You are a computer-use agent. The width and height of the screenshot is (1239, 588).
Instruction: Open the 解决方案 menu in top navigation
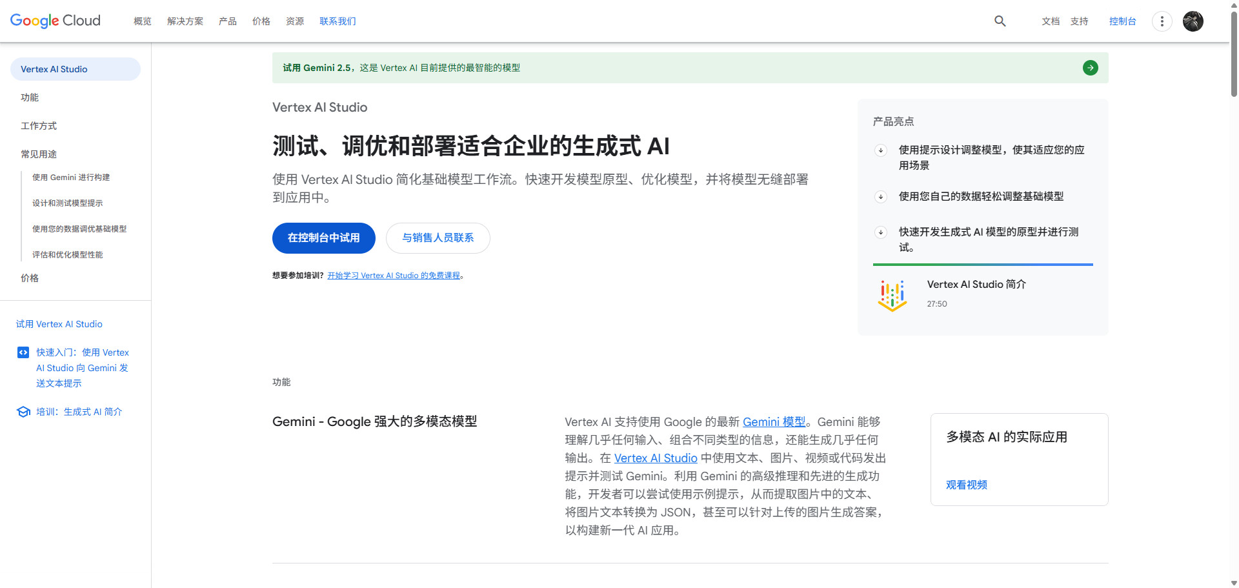(185, 21)
